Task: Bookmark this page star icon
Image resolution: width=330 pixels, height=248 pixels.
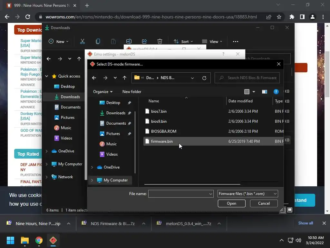Action: [x=279, y=17]
